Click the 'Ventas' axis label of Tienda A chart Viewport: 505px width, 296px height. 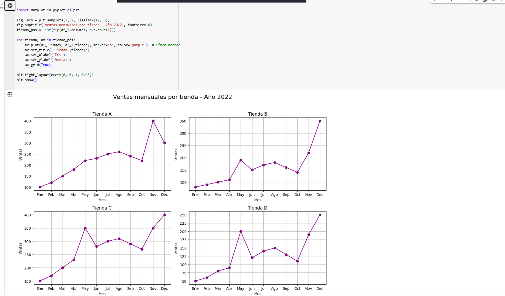[x=20, y=154]
